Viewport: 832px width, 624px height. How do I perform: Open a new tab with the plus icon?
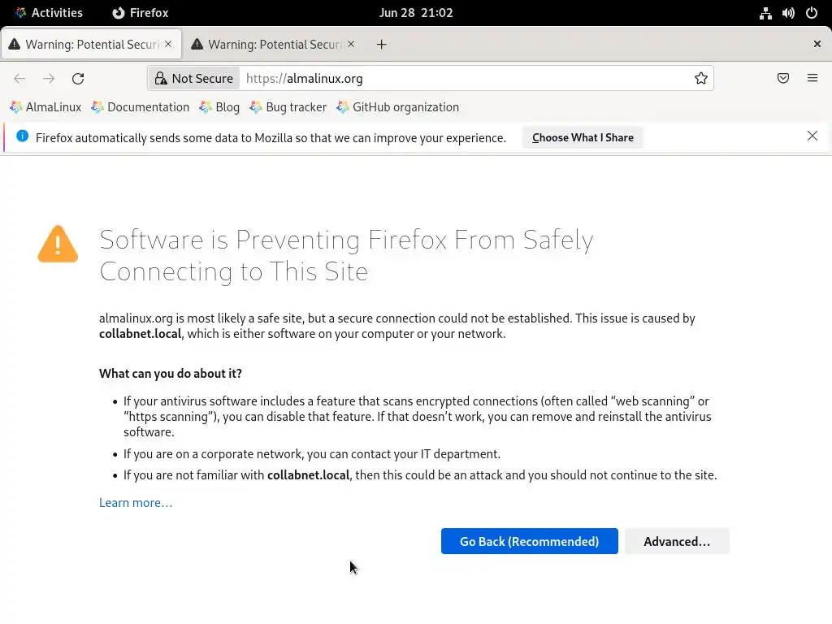click(x=381, y=45)
